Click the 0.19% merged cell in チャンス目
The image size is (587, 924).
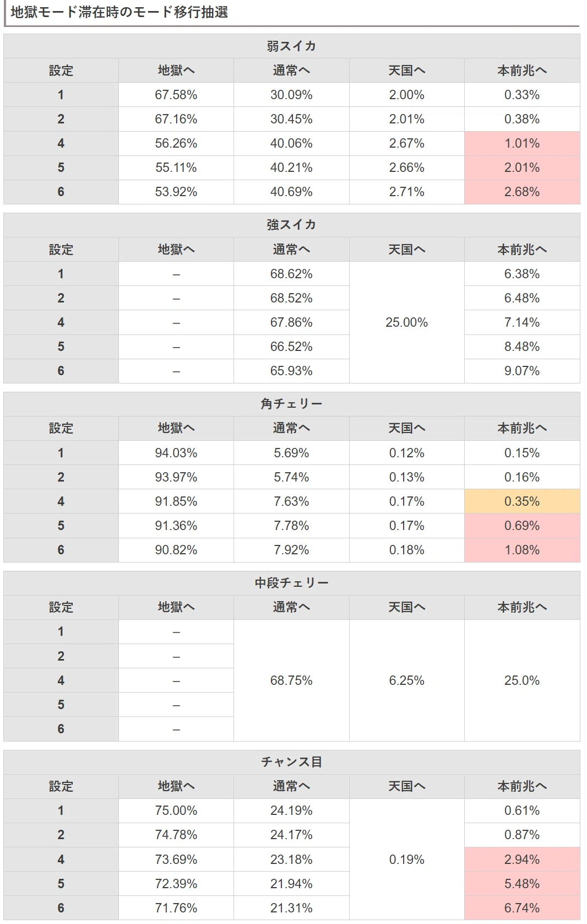(x=407, y=860)
